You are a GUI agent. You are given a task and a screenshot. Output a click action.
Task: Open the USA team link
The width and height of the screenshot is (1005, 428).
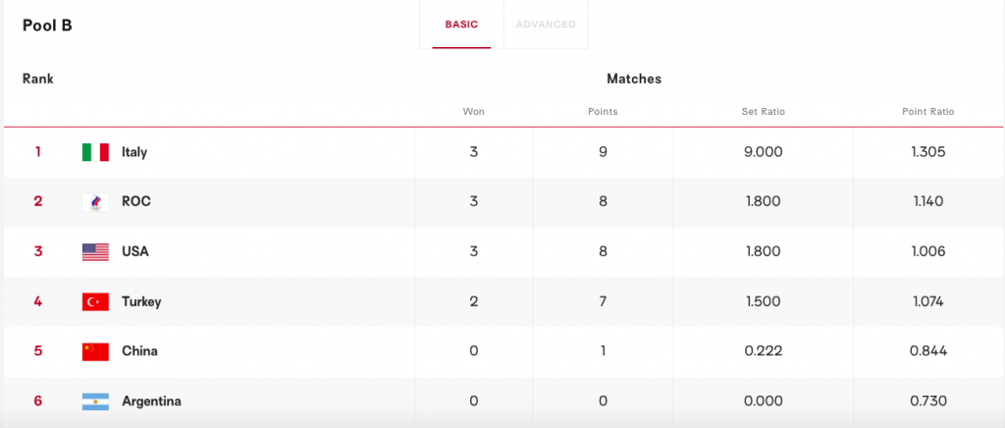click(135, 252)
